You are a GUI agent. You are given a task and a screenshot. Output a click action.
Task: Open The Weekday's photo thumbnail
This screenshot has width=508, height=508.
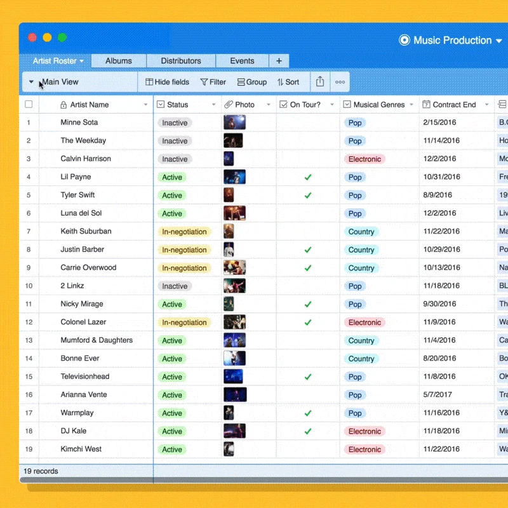(233, 140)
